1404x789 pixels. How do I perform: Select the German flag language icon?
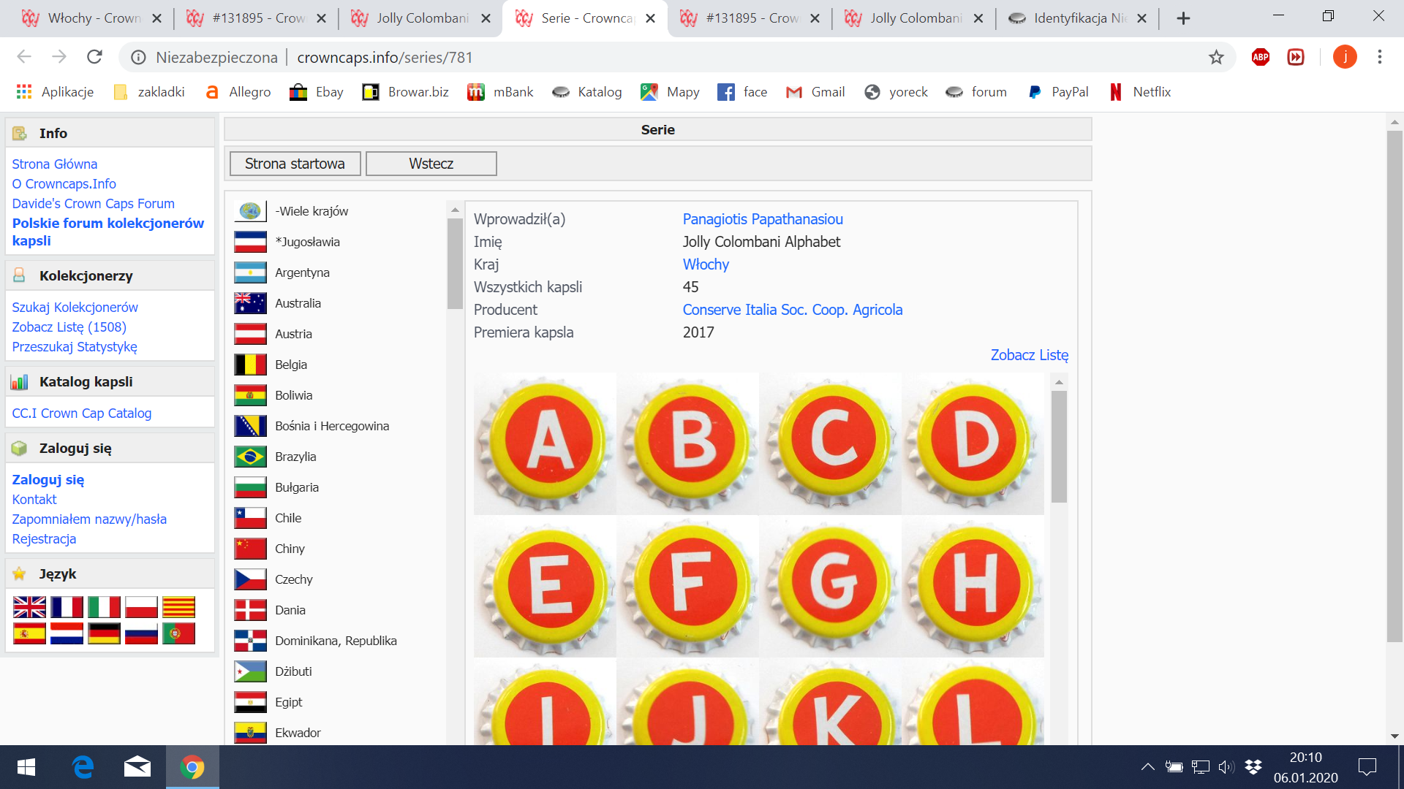pyautogui.click(x=104, y=633)
